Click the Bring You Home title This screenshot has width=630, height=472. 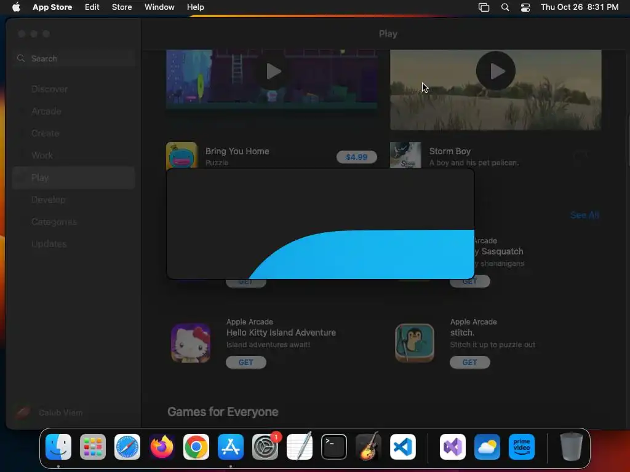(237, 151)
